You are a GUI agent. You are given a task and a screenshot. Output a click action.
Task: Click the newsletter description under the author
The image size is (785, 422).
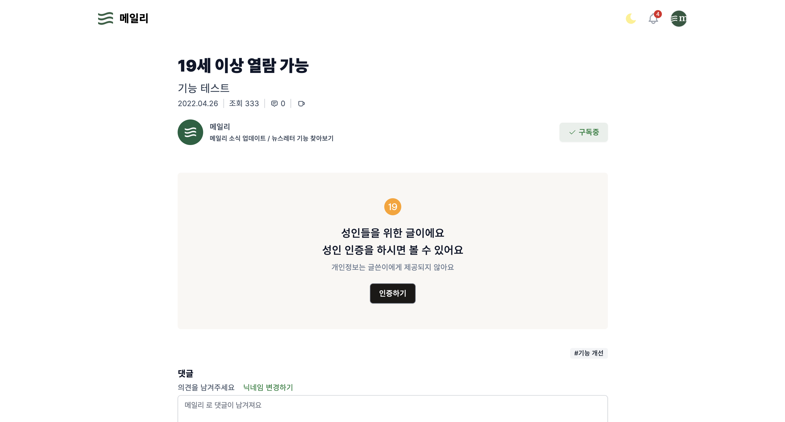pyautogui.click(x=271, y=138)
